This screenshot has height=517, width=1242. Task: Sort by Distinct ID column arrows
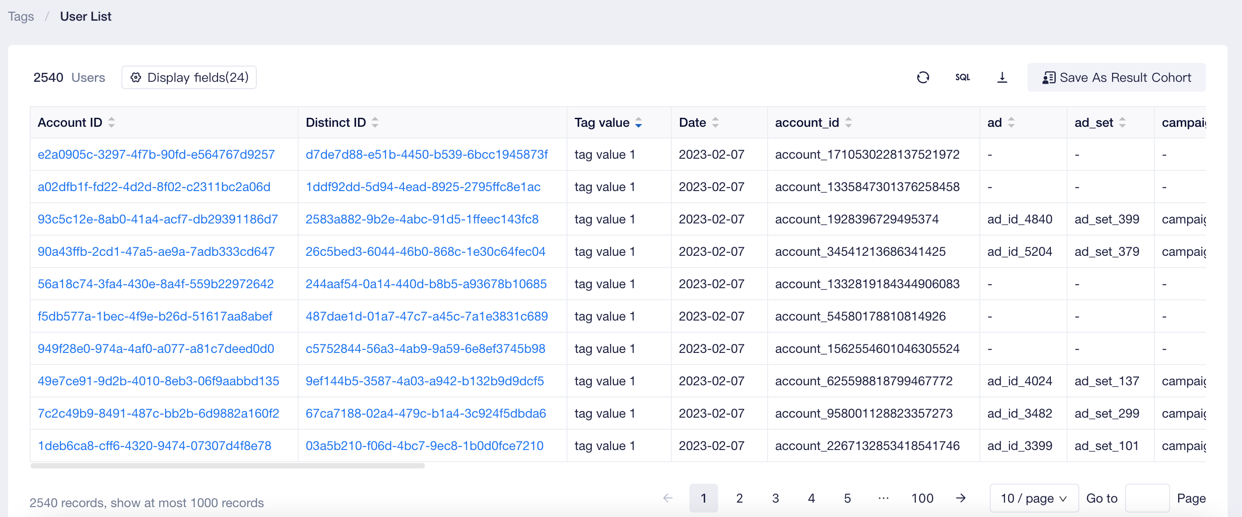[375, 122]
